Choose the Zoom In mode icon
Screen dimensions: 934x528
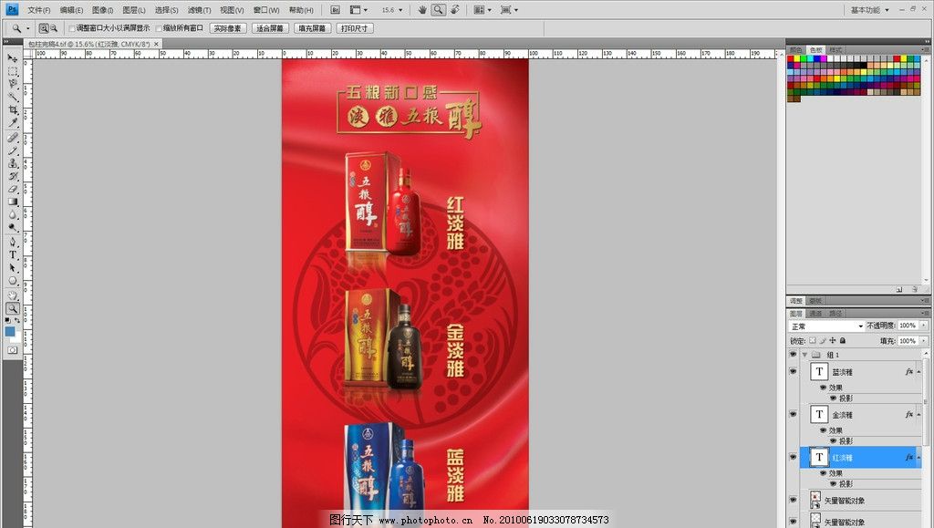tap(44, 28)
